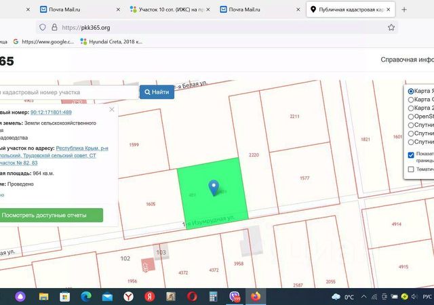Open the Alice assistant in the taskbar
This screenshot has height=305, width=434.
[20, 297]
